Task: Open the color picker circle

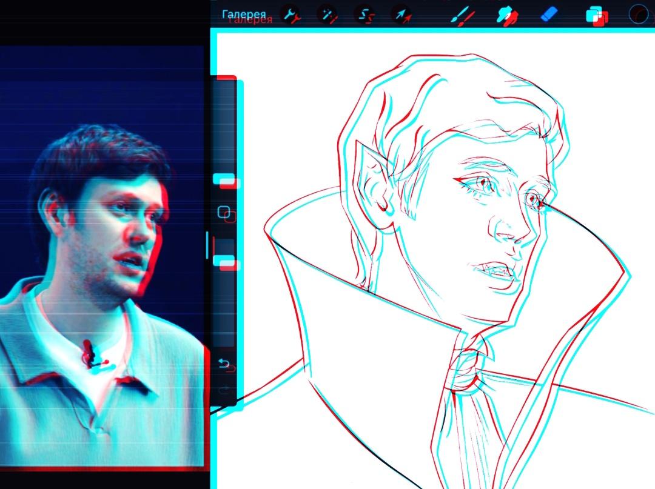Action: click(637, 14)
